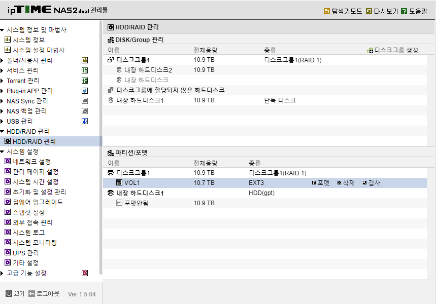Click the 디스크그룹 생성 create icon
The width and height of the screenshot is (436, 304).
370,51
